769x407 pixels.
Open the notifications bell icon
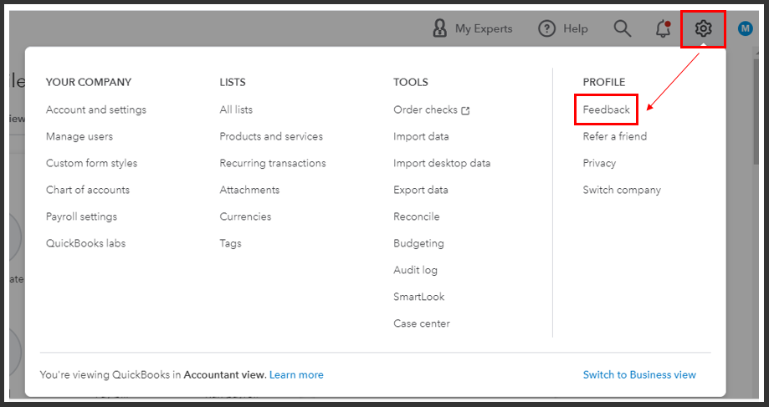click(663, 29)
